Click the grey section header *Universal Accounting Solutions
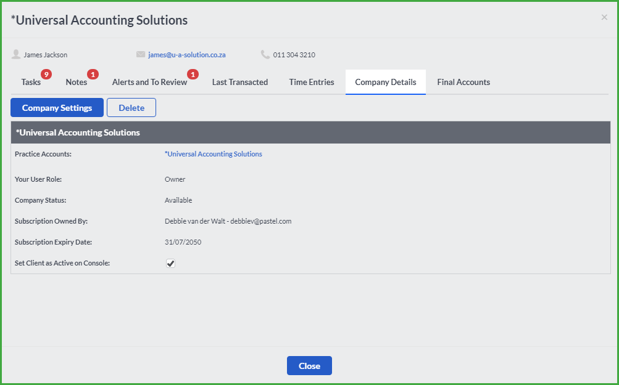This screenshot has height=385, width=619. click(310, 132)
